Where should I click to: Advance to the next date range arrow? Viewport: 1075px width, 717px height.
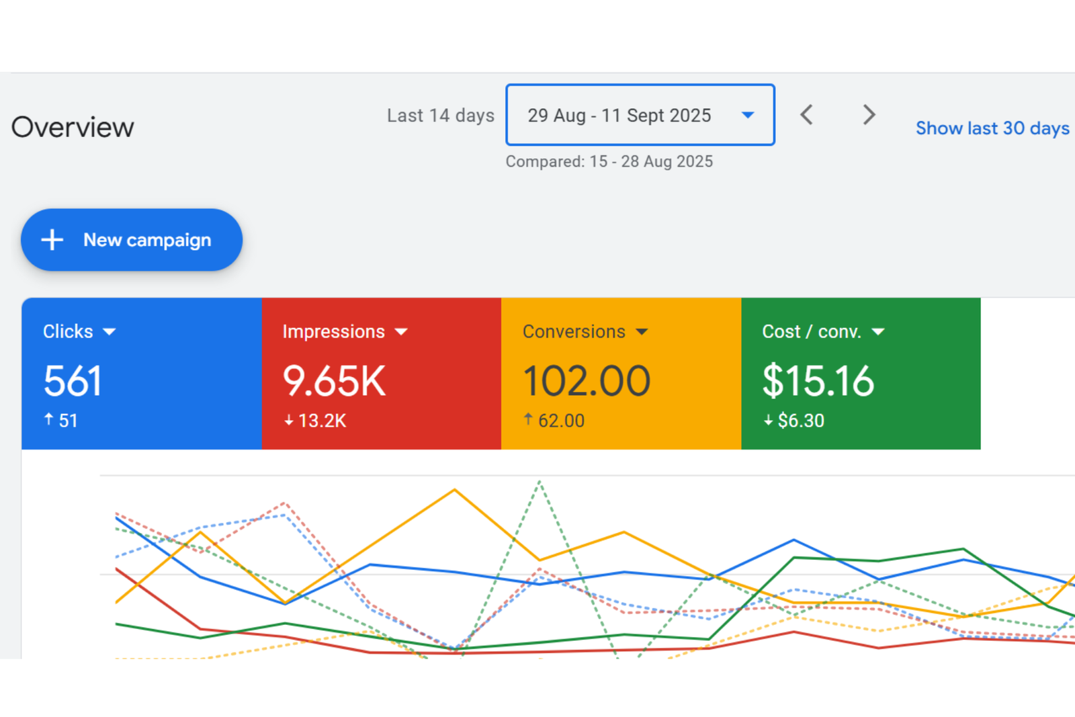tap(869, 115)
